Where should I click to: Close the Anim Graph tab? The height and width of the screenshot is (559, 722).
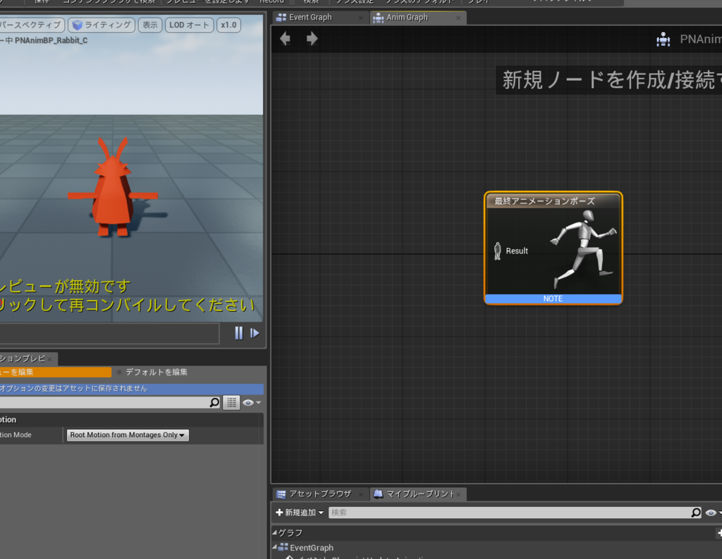pyautogui.click(x=458, y=18)
